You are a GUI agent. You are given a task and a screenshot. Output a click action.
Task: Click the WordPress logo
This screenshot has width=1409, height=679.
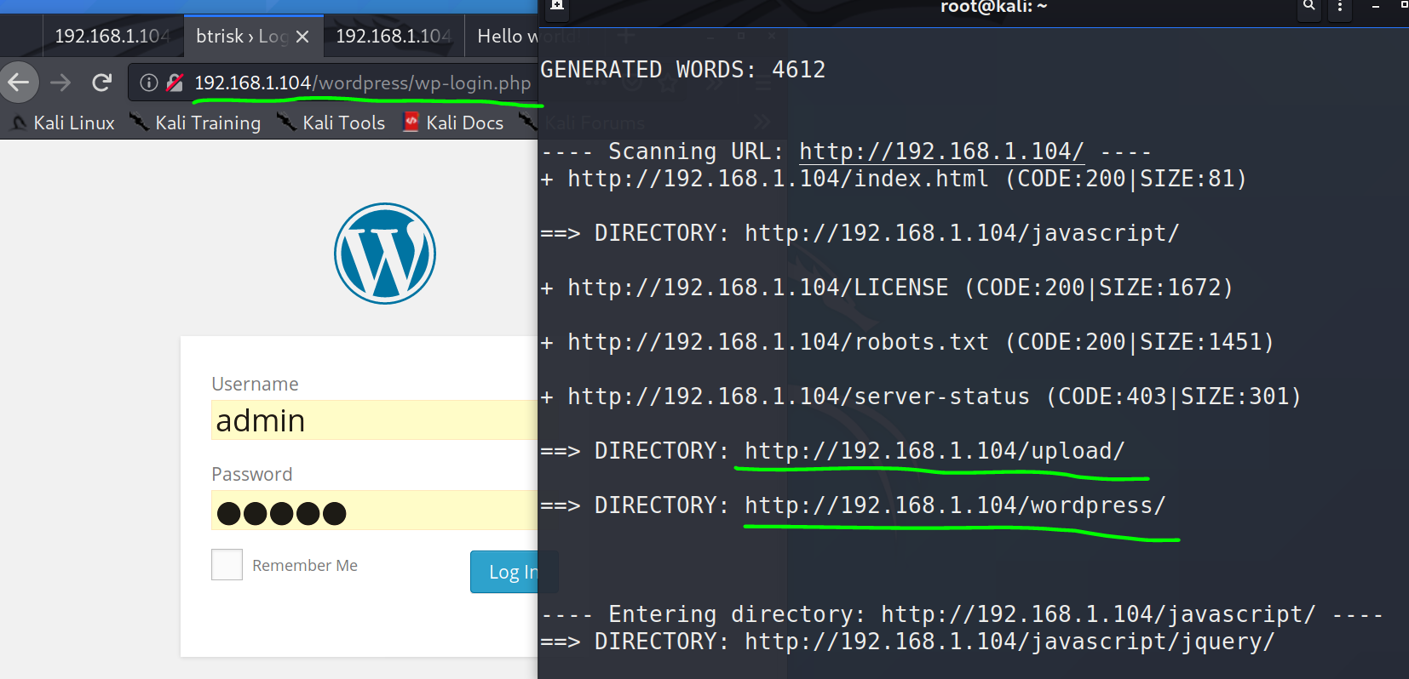385,254
